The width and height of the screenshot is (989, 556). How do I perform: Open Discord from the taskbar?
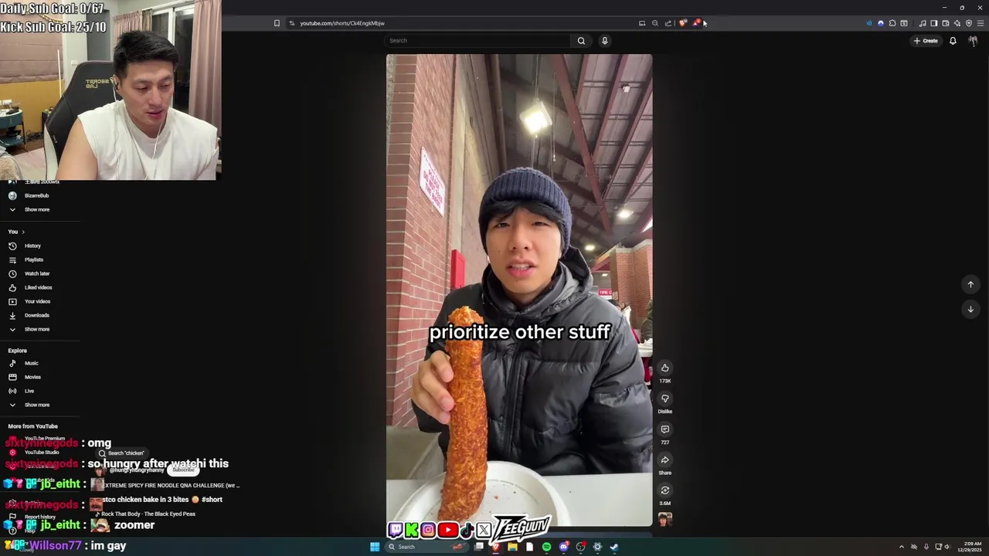click(564, 547)
